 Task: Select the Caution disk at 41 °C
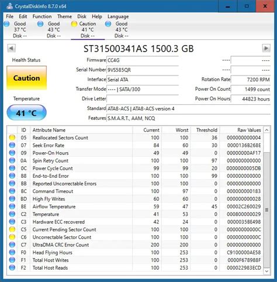point(88,30)
